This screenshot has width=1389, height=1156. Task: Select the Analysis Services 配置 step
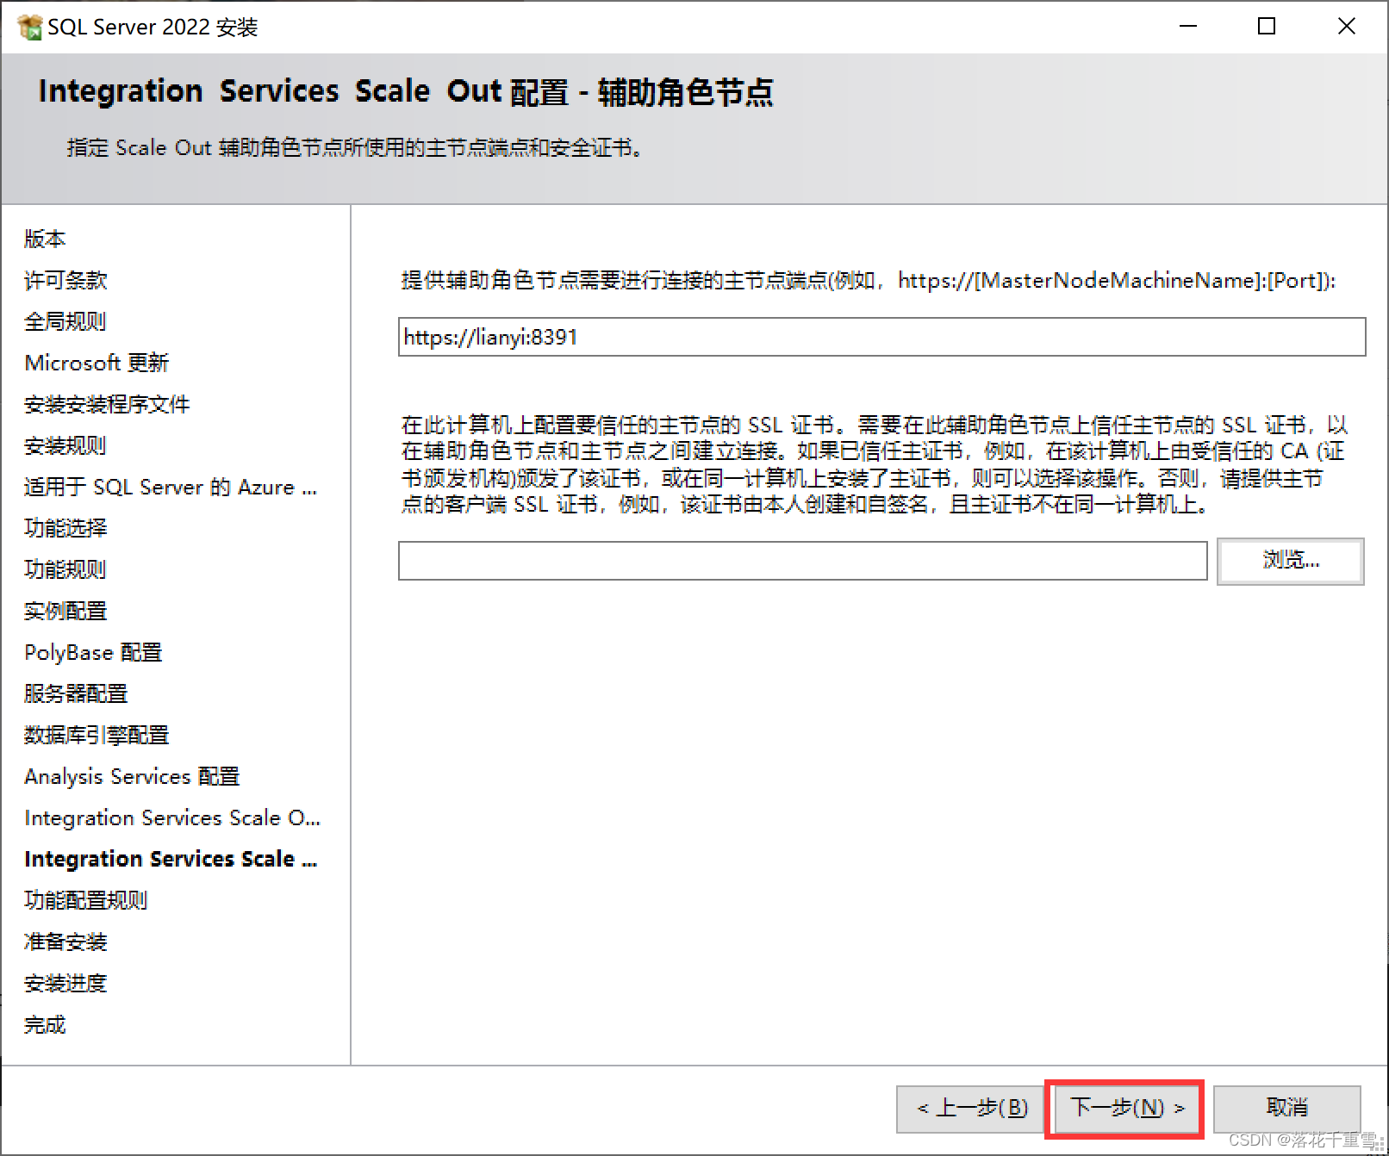pos(132,776)
